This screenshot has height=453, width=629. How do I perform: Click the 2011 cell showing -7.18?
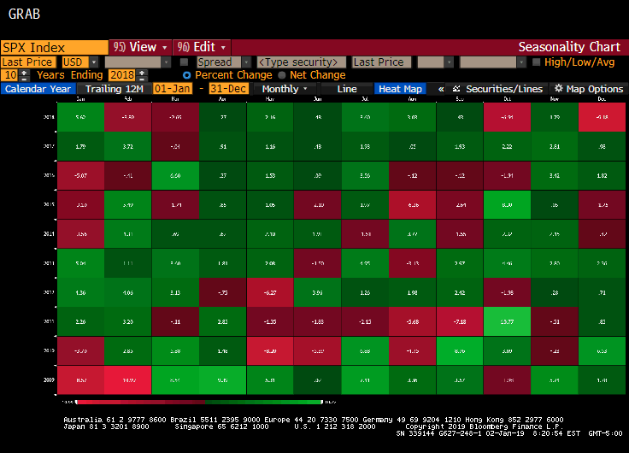click(460, 321)
